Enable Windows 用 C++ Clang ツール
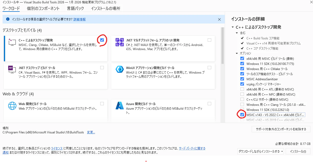The height and width of the screenshot is (162, 313). pos(242,105)
